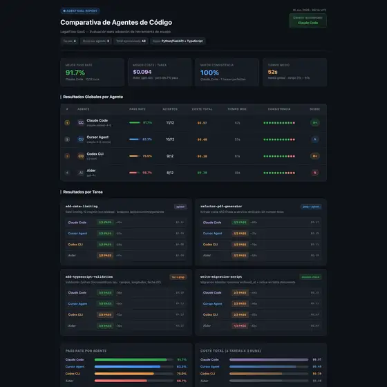Viewport: 387px width, 387px height.
Task: Click the A+ score badge for Claude Code
Action: [x=314, y=123]
